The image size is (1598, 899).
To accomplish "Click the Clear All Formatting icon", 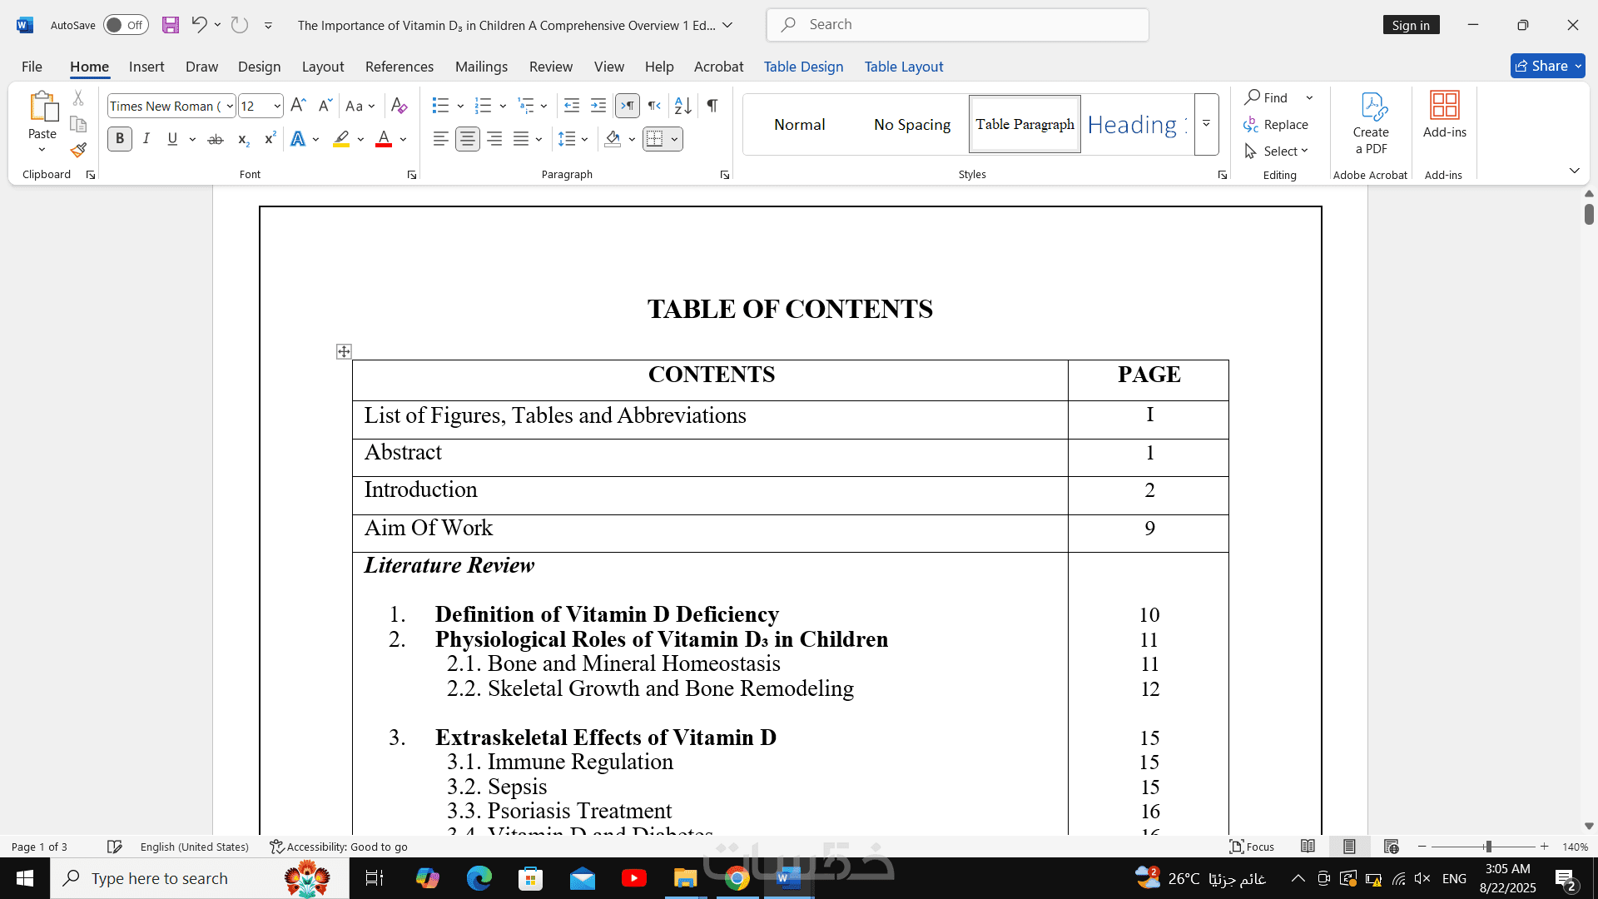I will pos(399,106).
